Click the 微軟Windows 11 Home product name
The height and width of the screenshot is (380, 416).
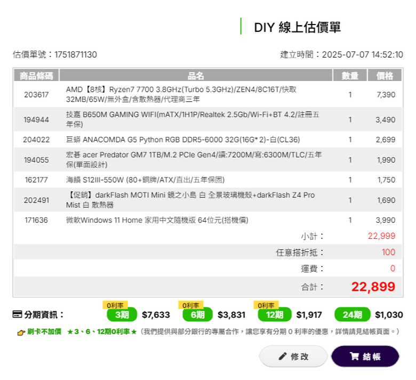pos(157,220)
